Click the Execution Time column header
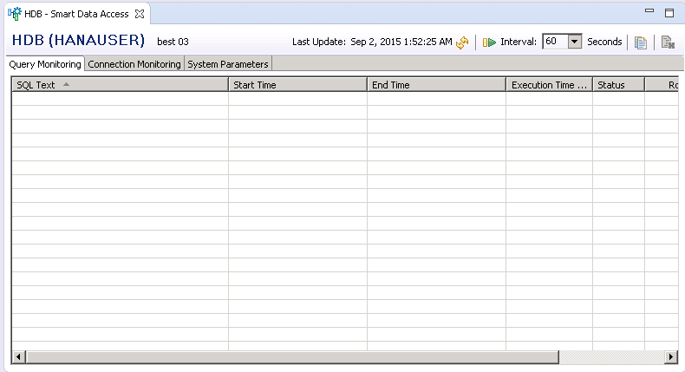 pos(549,85)
